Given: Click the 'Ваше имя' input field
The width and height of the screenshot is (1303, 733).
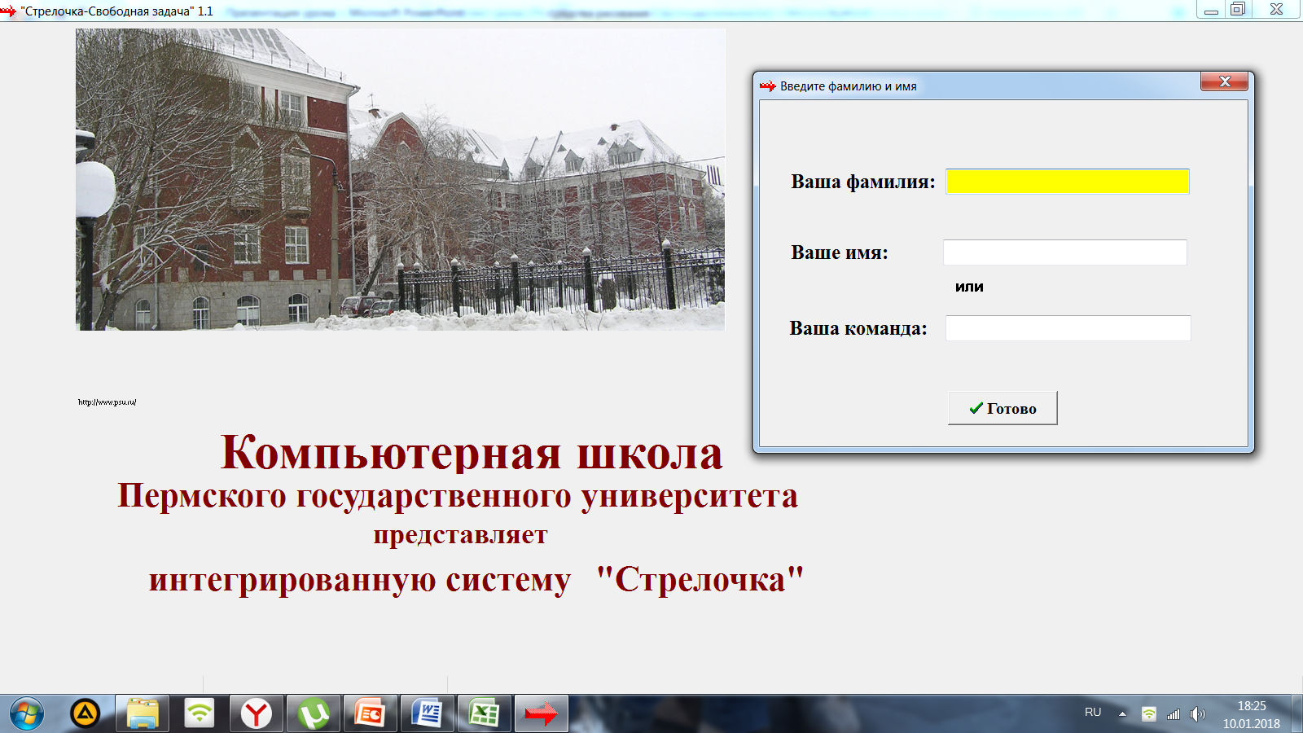Looking at the screenshot, I should [x=1064, y=252].
